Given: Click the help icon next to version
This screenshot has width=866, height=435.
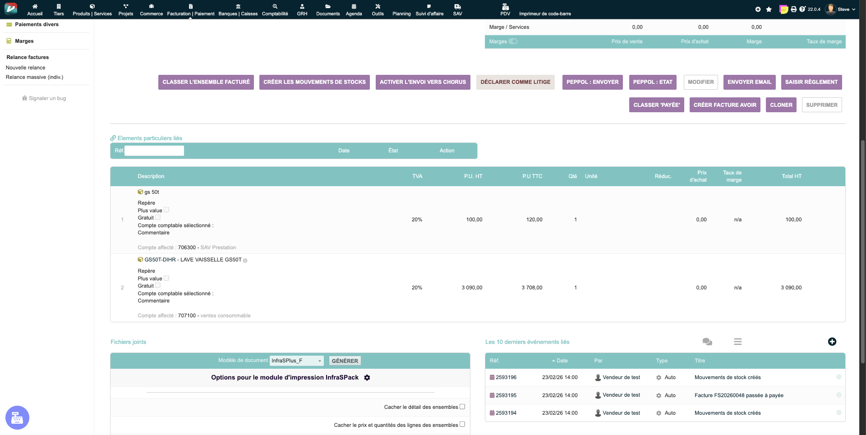Looking at the screenshot, I should (802, 9).
